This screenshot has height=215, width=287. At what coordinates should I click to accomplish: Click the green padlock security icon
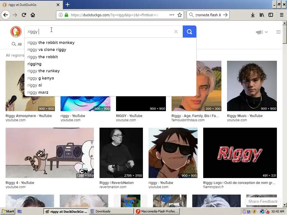66,15
